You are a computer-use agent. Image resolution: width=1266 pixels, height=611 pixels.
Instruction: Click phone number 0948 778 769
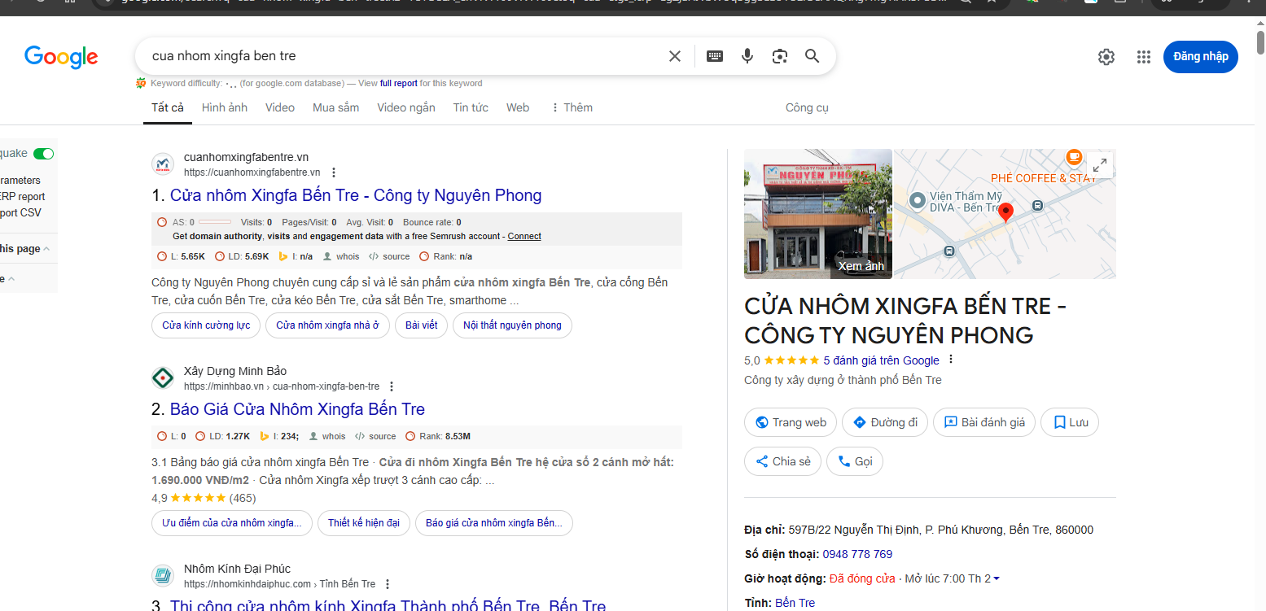click(x=857, y=554)
